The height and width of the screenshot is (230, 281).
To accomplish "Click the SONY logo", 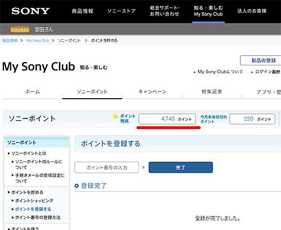I will 30,11.
